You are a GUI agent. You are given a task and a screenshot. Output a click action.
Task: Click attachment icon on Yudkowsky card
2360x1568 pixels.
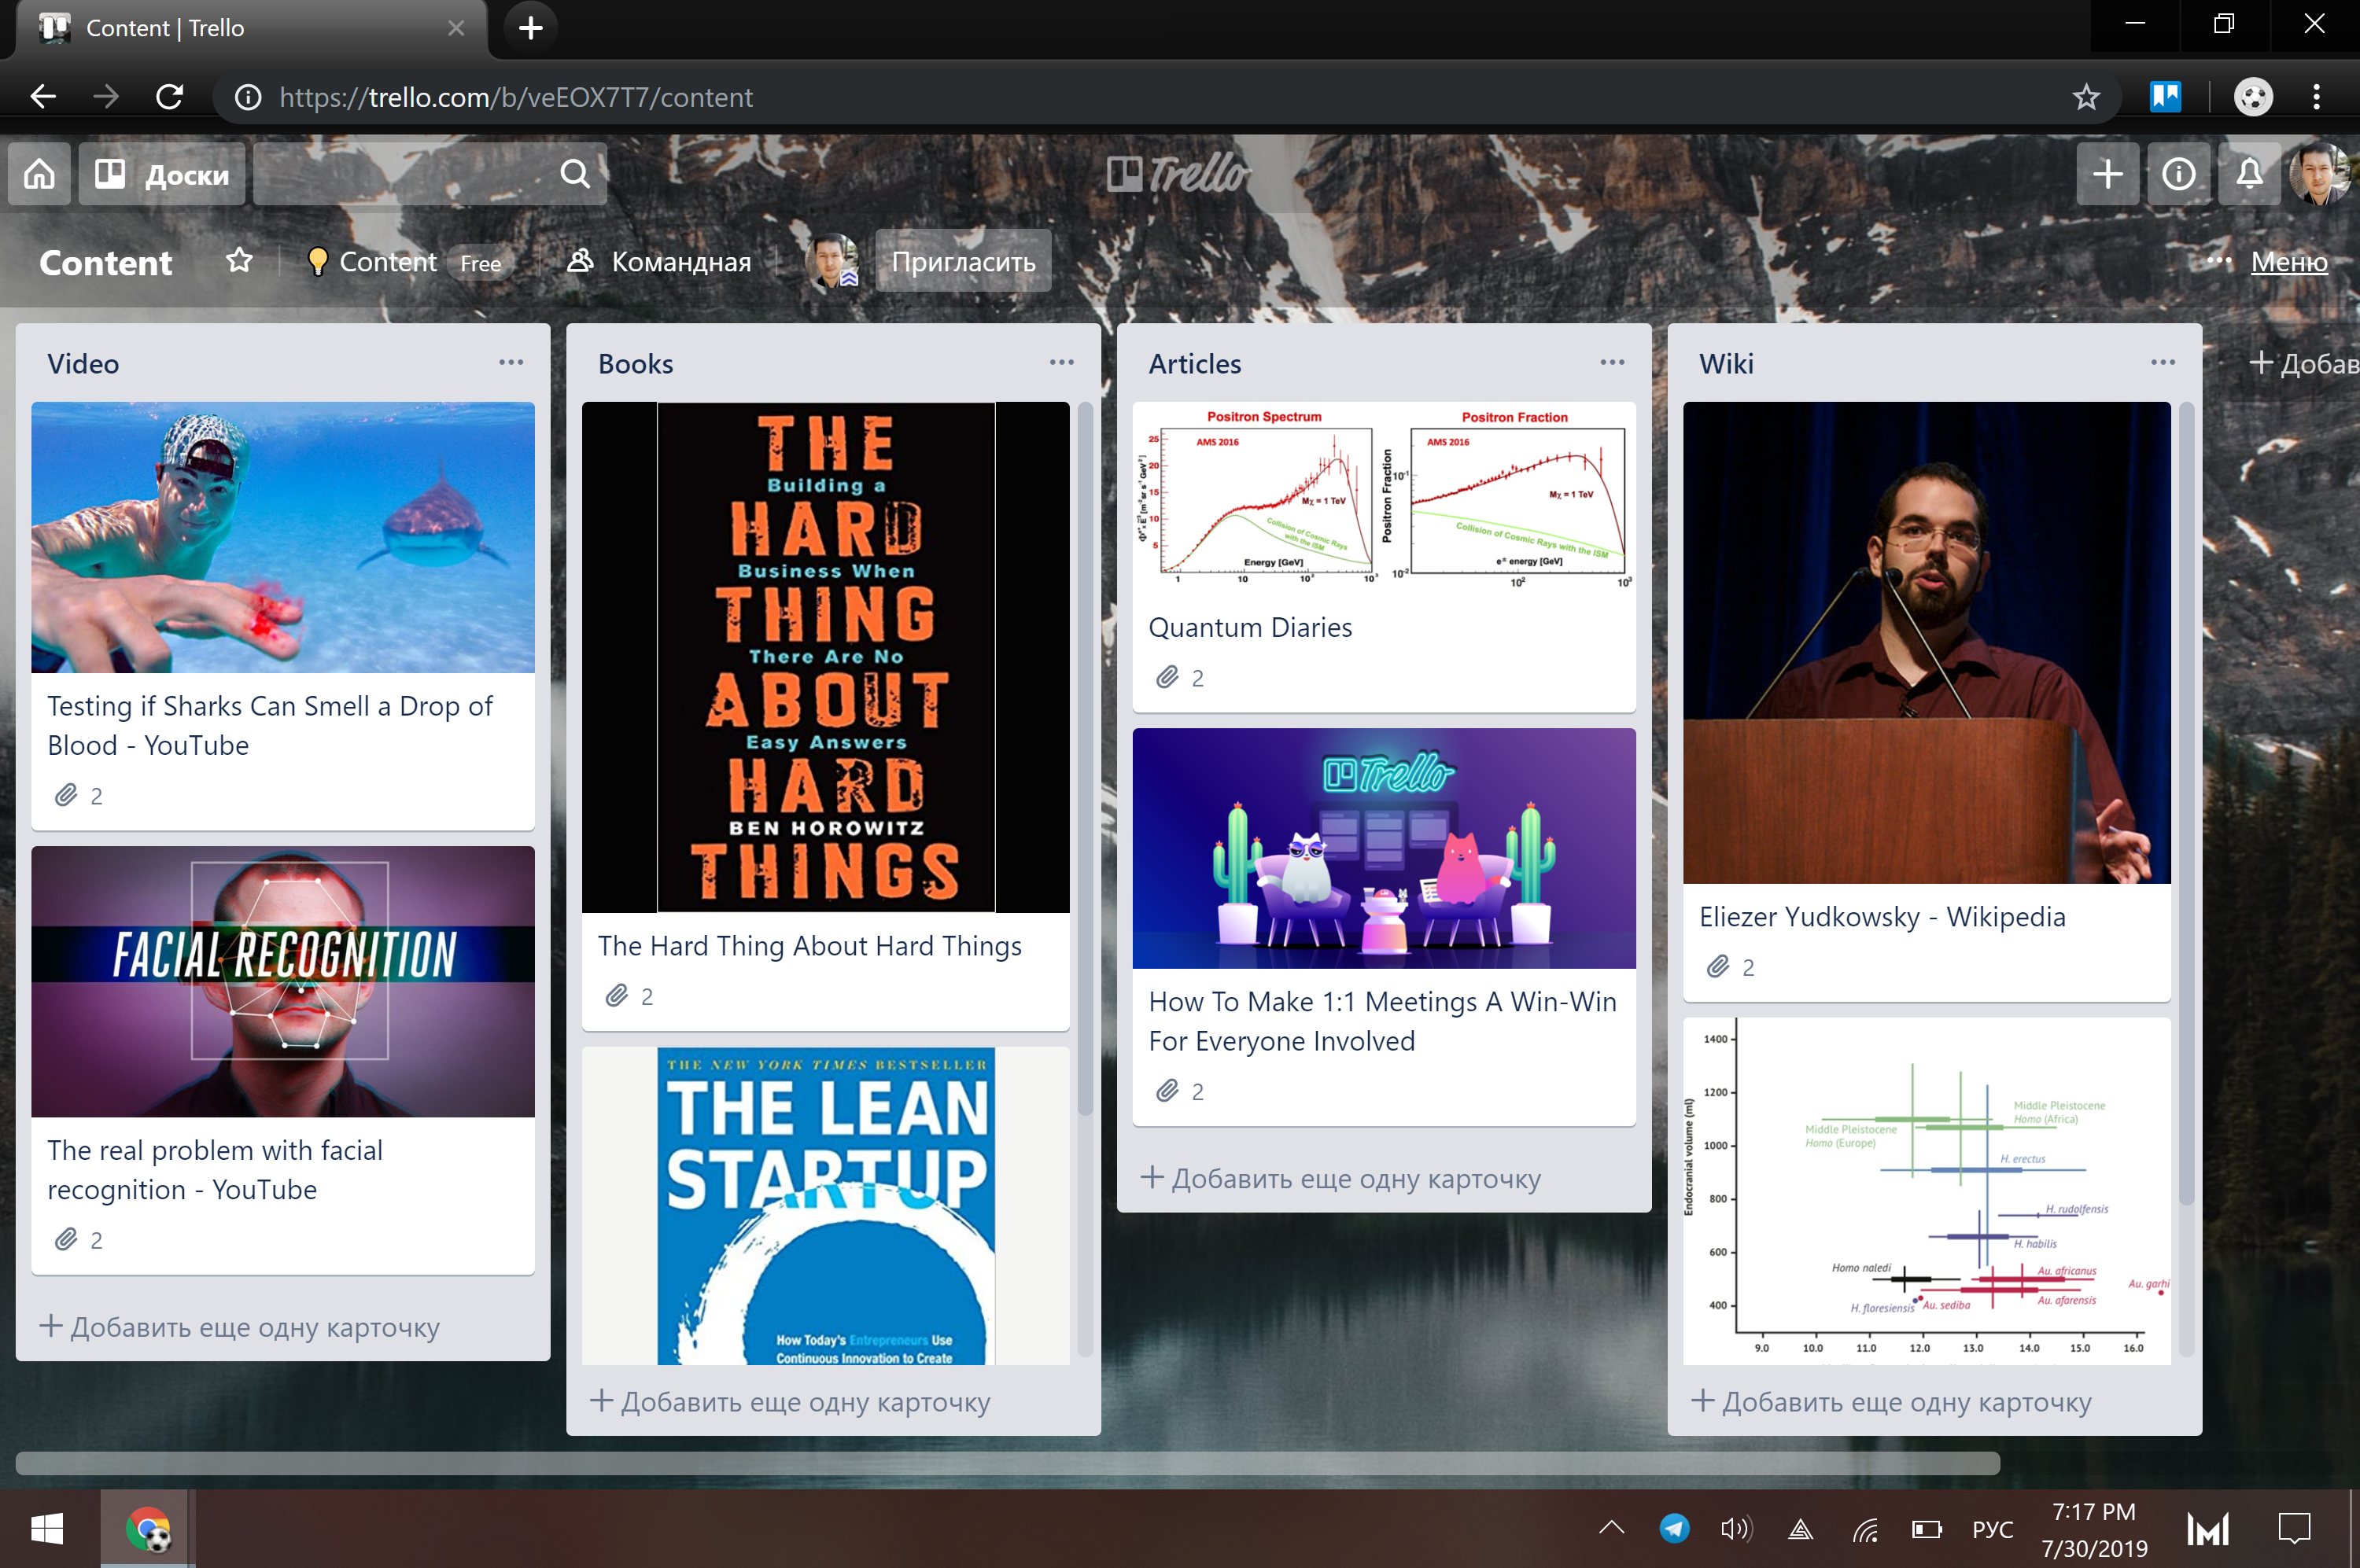1718,966
